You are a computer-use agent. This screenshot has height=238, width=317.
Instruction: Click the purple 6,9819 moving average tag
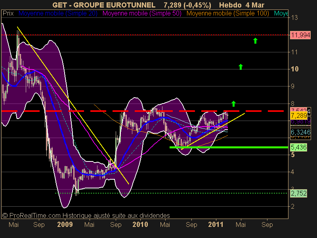tap(300, 121)
